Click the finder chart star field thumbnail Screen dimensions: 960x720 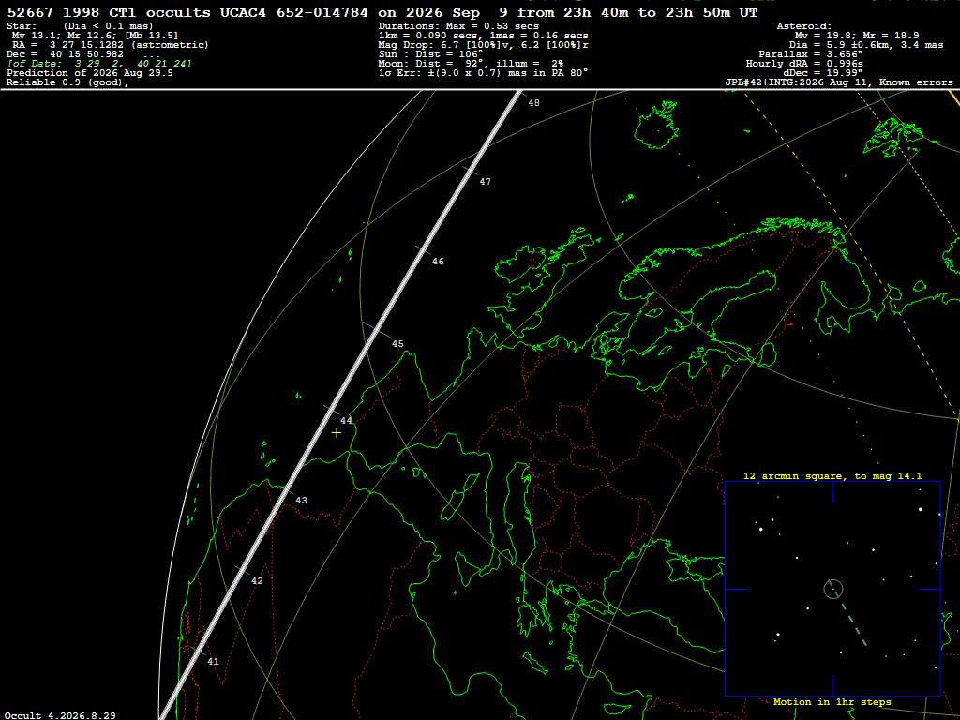[x=832, y=589]
